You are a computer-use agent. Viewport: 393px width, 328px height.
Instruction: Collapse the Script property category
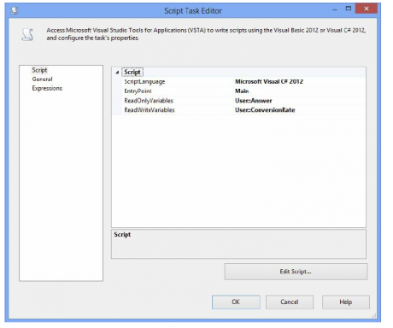tap(117, 73)
